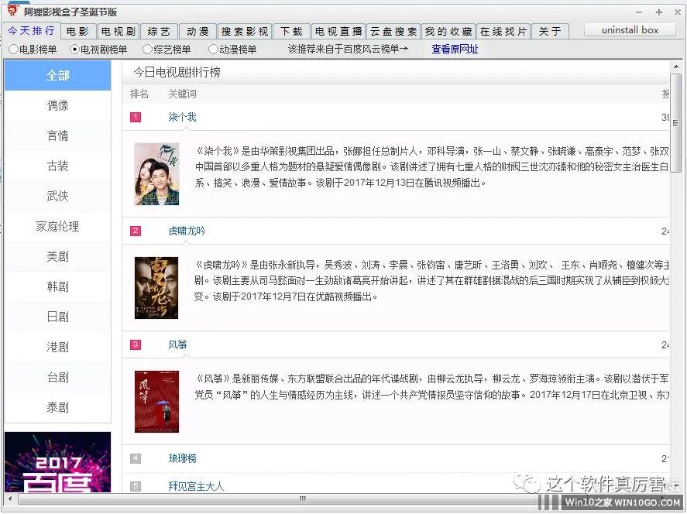Select the 台剧 category
This screenshot has height=514, width=687.
pyautogui.click(x=58, y=378)
